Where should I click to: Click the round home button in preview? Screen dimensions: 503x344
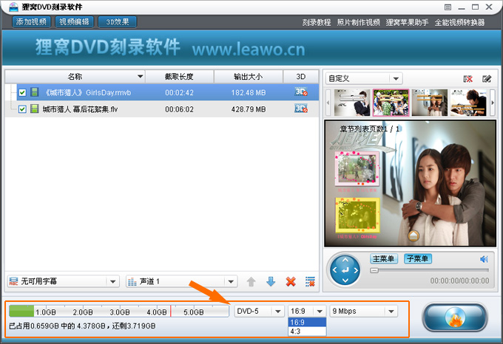413,235
